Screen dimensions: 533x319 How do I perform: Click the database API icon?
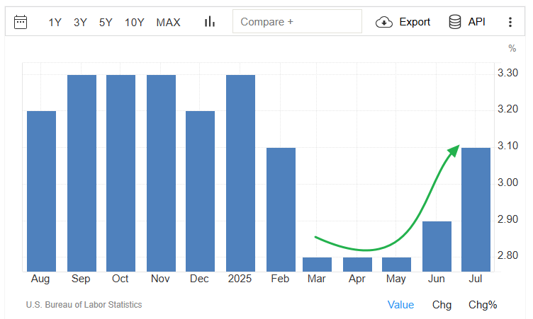[x=455, y=22]
